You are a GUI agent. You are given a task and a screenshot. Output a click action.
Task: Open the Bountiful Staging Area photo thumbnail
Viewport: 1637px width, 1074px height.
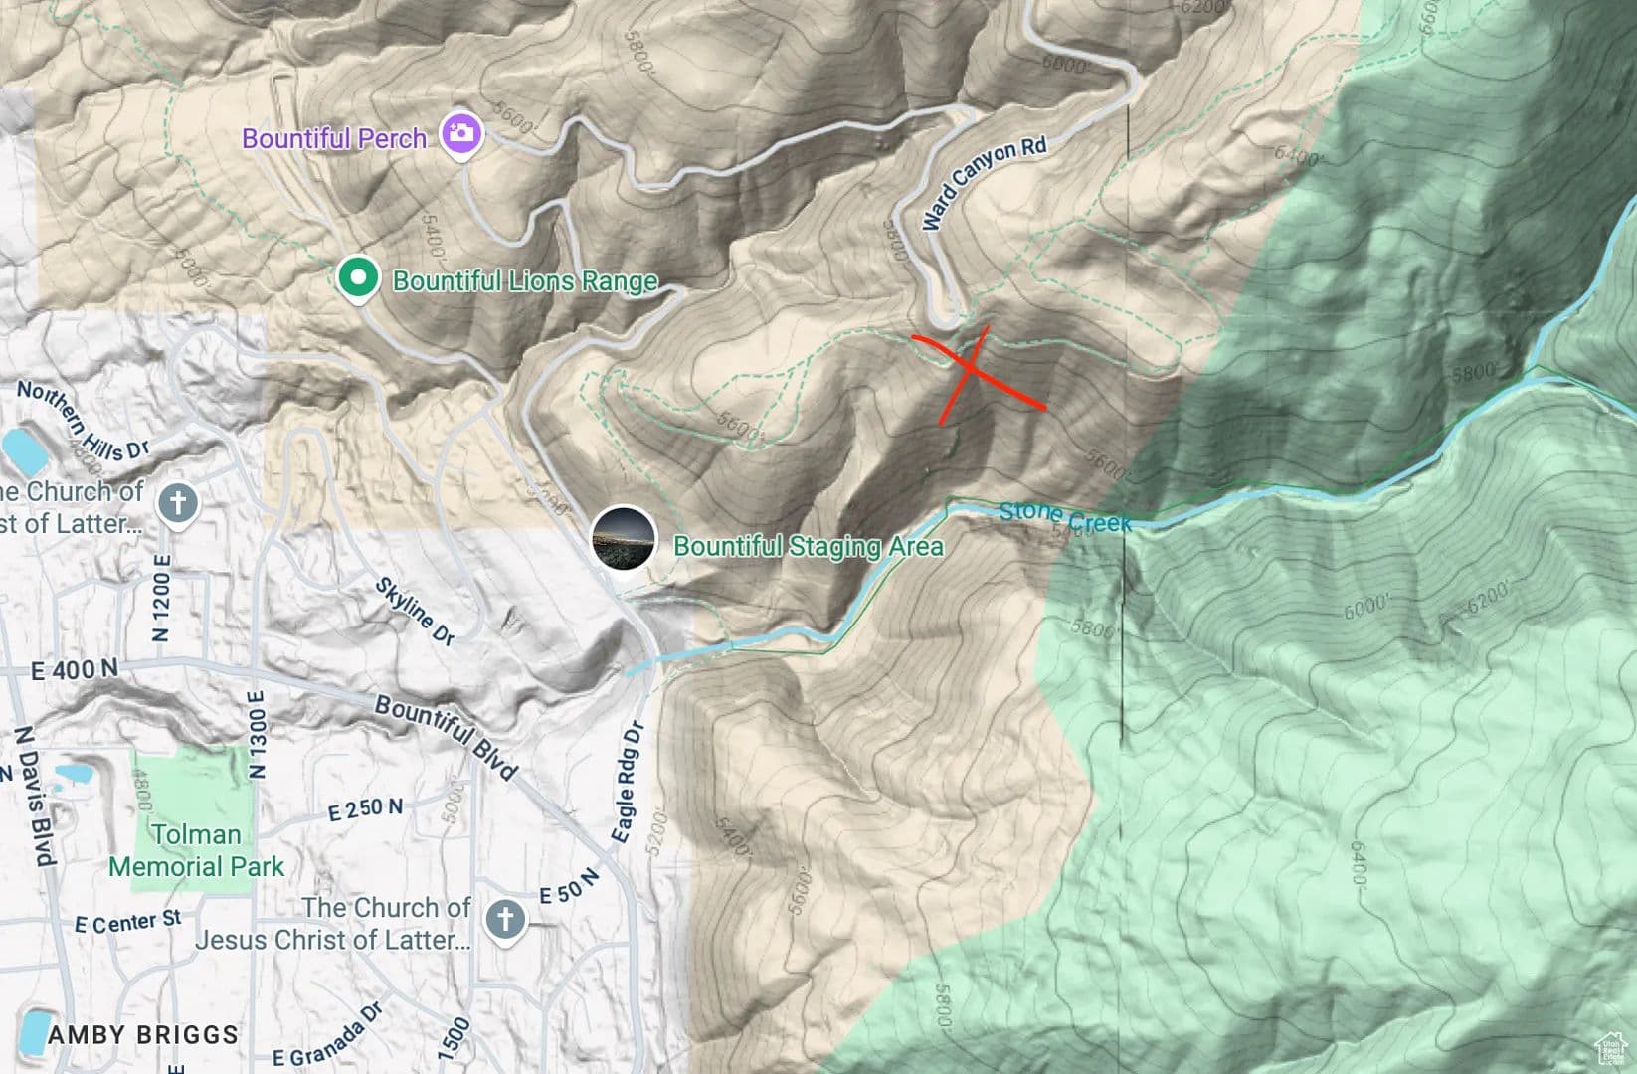point(624,538)
